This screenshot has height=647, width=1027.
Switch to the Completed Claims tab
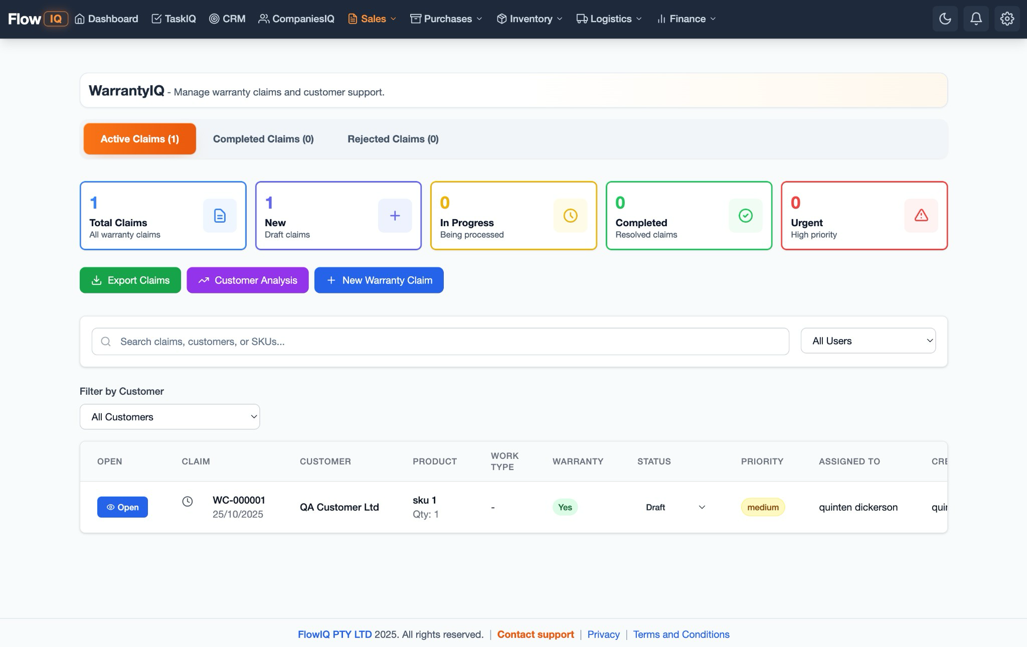(263, 139)
